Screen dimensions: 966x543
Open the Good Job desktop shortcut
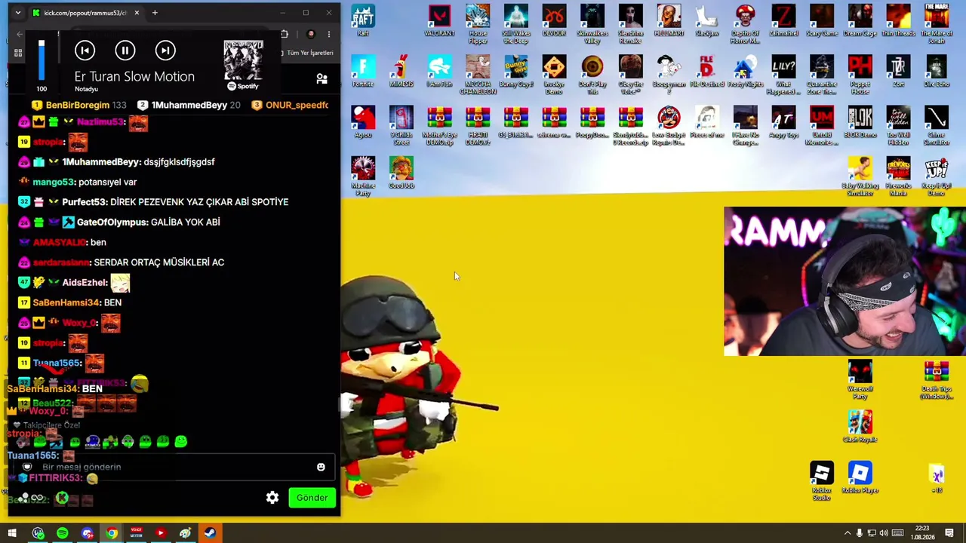click(401, 173)
